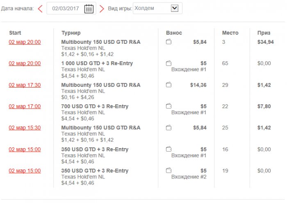Advance to next date with right arrow
The image size is (287, 203).
(102, 9)
